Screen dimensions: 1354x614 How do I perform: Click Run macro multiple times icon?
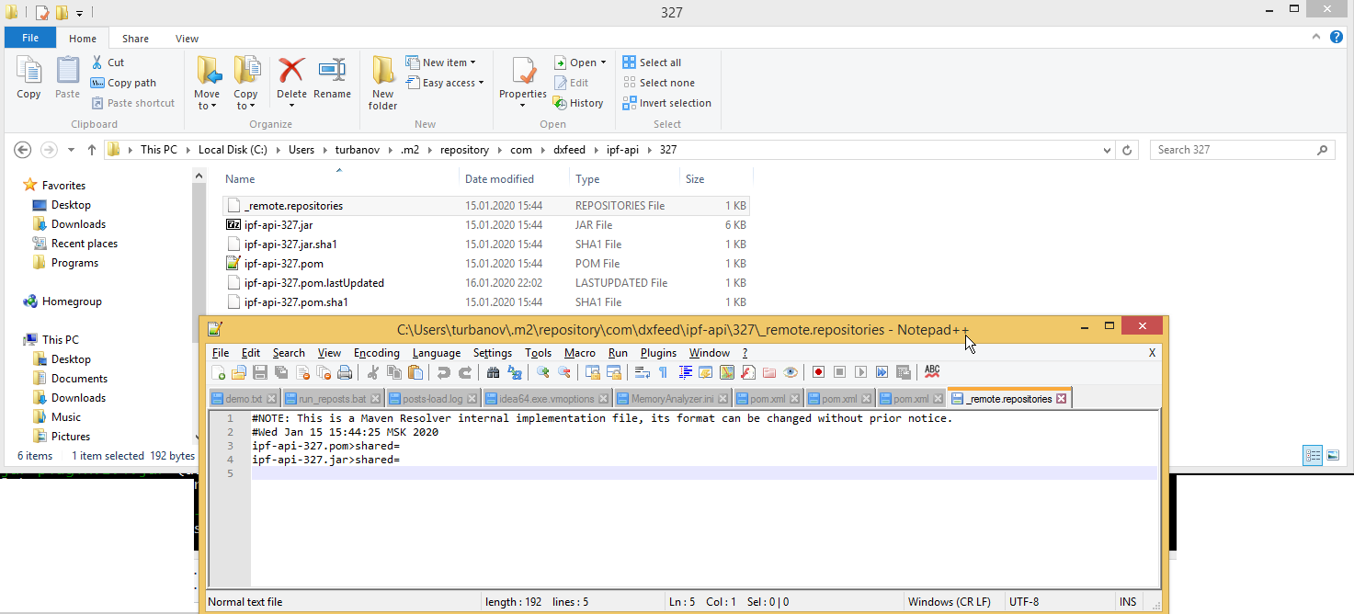click(882, 372)
